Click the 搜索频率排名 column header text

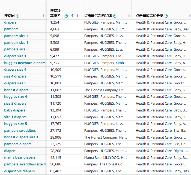tap(55, 13)
